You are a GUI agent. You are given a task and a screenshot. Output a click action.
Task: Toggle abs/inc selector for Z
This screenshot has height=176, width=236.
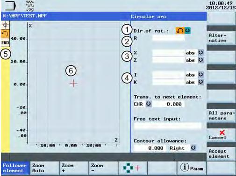point(200,60)
